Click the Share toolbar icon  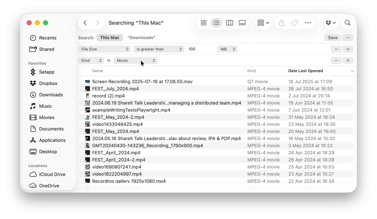(281, 23)
